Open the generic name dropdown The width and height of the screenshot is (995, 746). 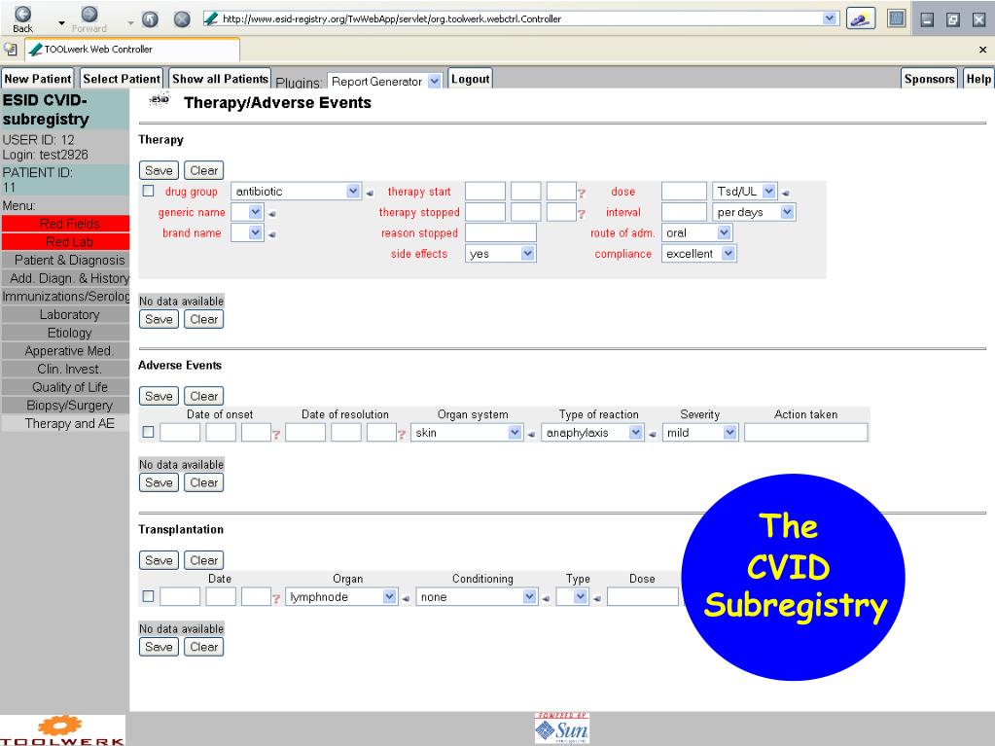point(247,212)
